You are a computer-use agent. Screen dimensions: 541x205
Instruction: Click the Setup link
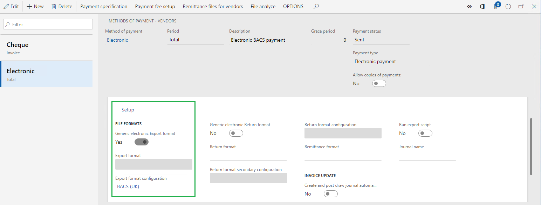tap(128, 110)
